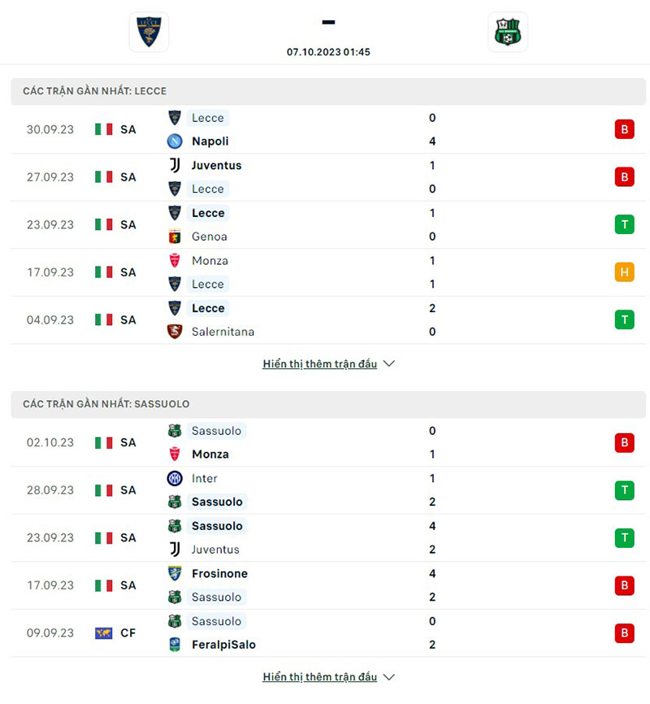Click the Italy flag beside the 30.09.23 match
Screen dimensions: 650x704
[102, 128]
